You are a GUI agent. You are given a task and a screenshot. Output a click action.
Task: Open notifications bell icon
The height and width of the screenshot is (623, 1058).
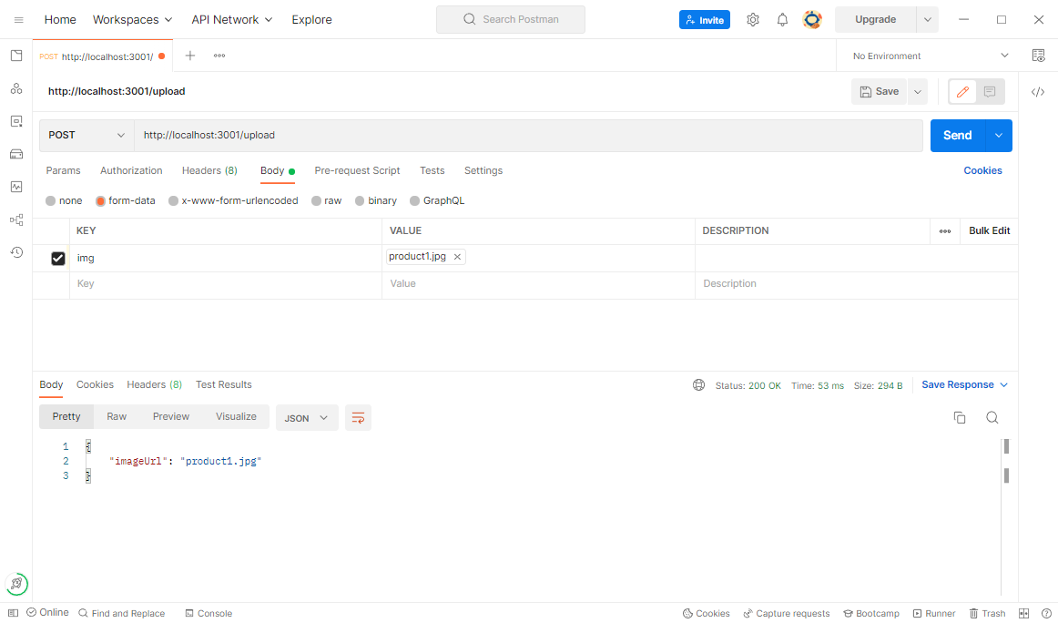782,19
